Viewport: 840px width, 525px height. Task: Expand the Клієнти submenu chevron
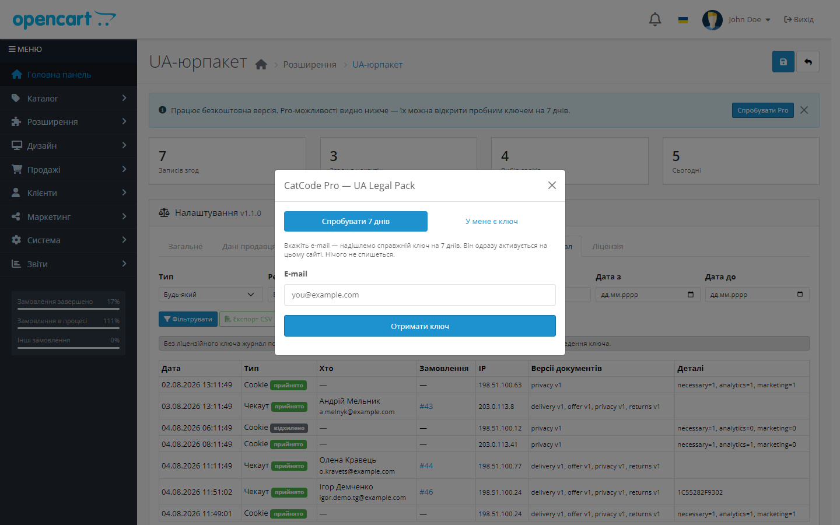point(124,192)
